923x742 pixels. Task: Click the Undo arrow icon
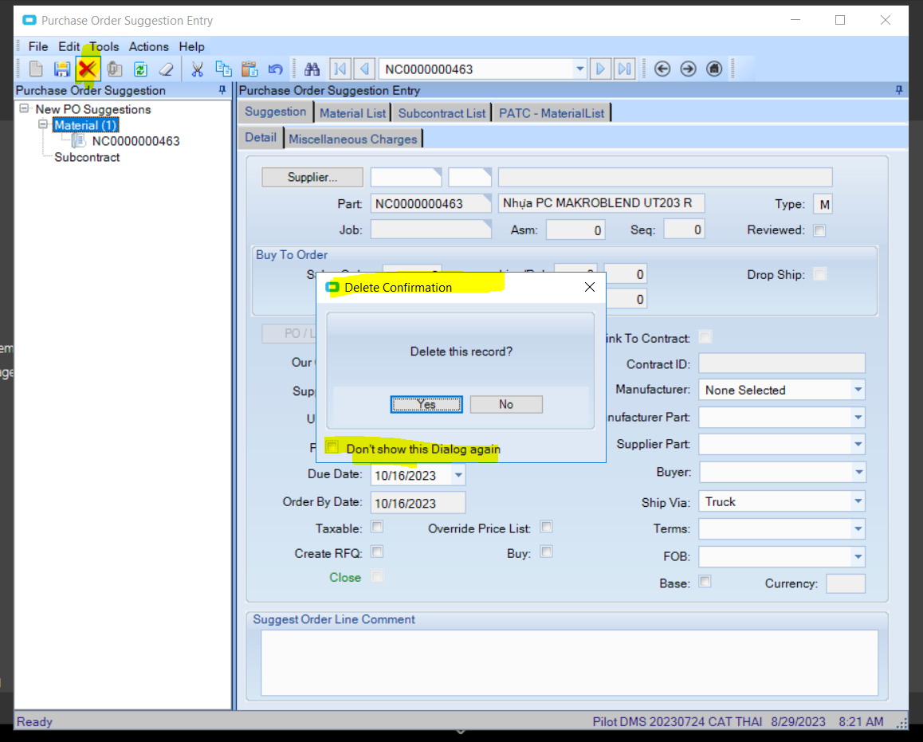tap(275, 69)
